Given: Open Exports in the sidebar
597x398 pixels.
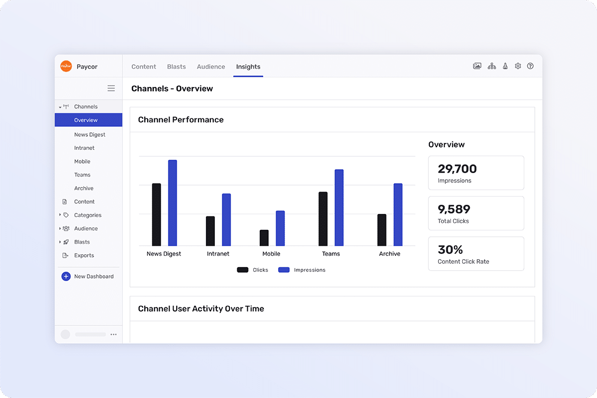Looking at the screenshot, I should tap(84, 255).
